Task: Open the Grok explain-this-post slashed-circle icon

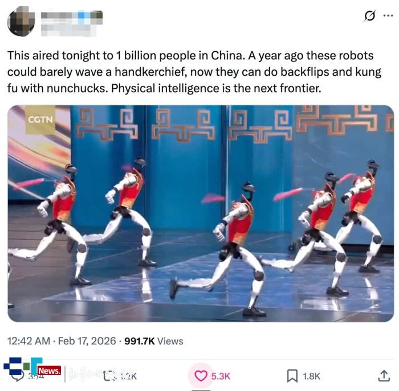Action: pyautogui.click(x=369, y=16)
